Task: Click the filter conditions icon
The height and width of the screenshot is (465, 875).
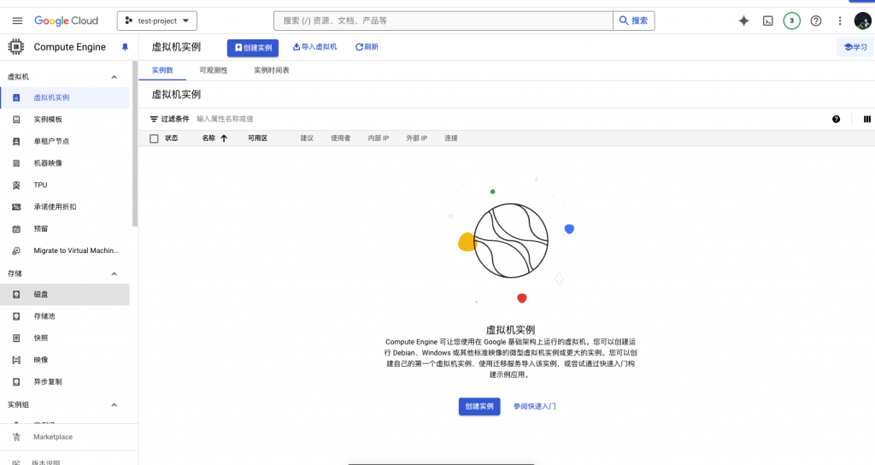Action: (154, 119)
